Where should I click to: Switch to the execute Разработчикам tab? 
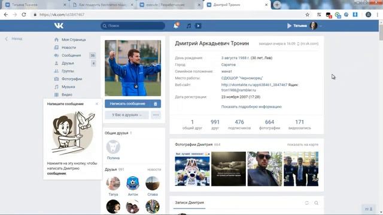click(x=170, y=5)
